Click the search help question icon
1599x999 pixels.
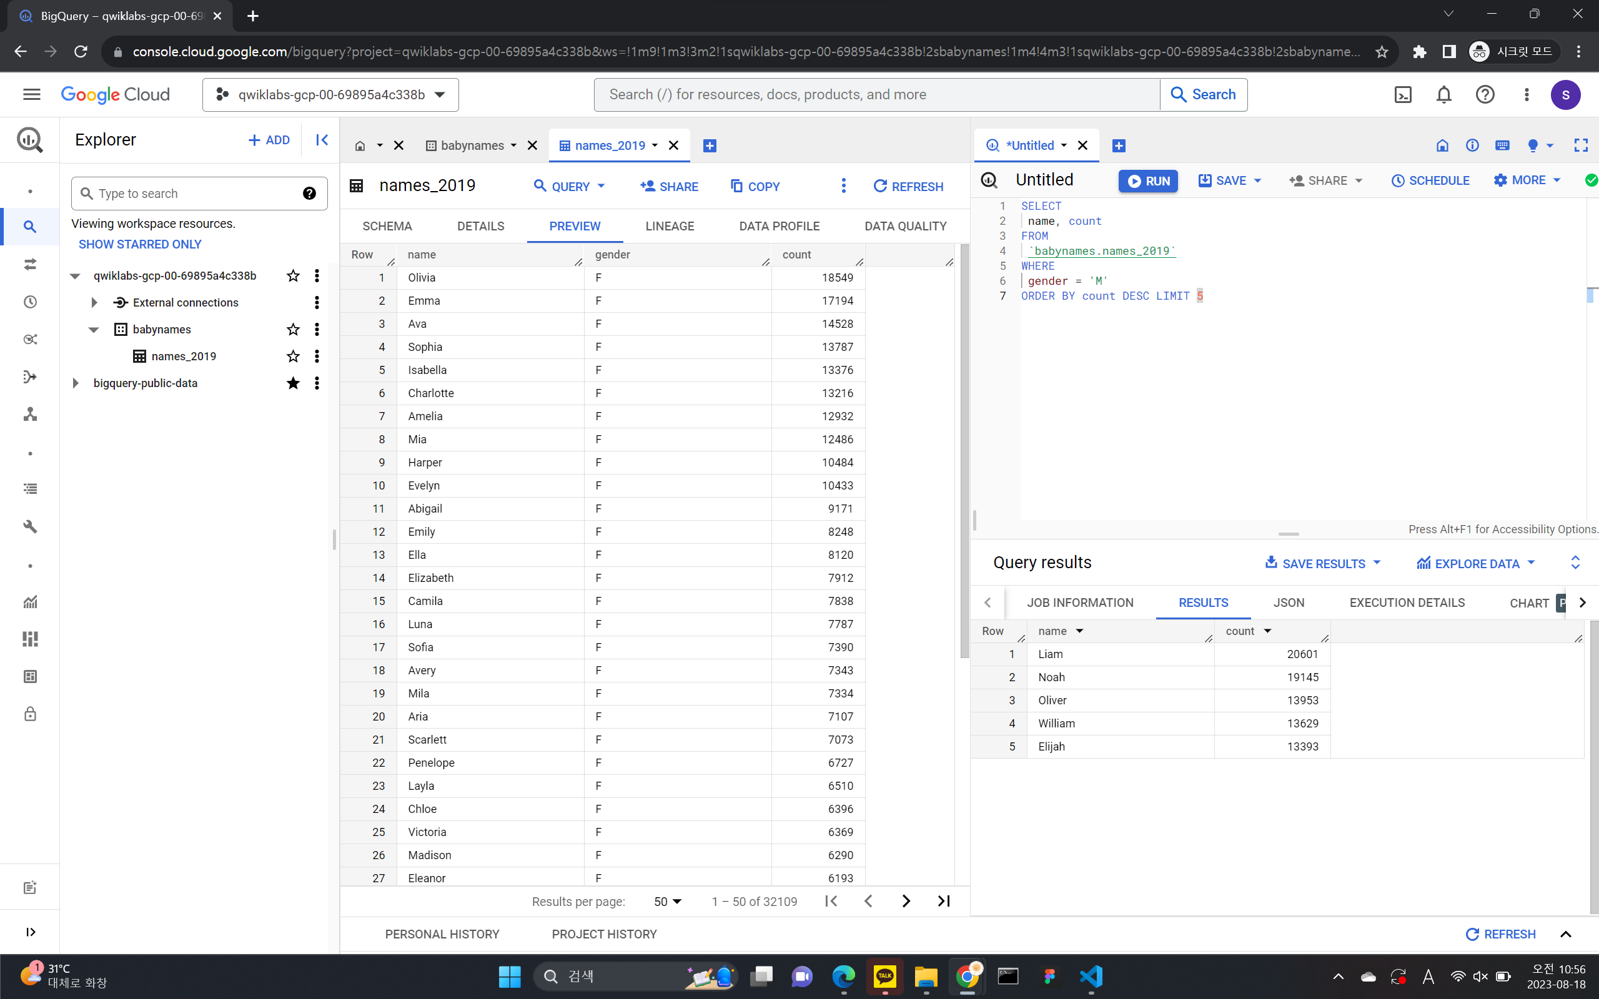point(309,193)
